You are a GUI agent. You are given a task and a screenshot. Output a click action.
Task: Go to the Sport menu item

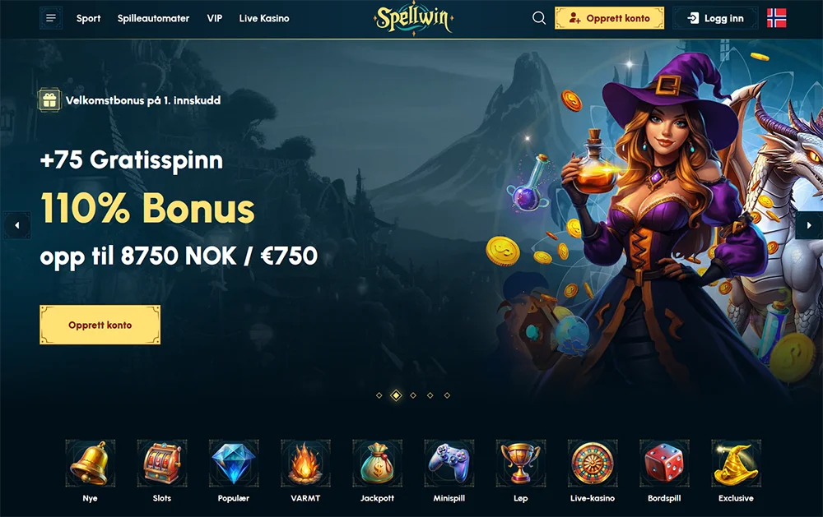[88, 18]
